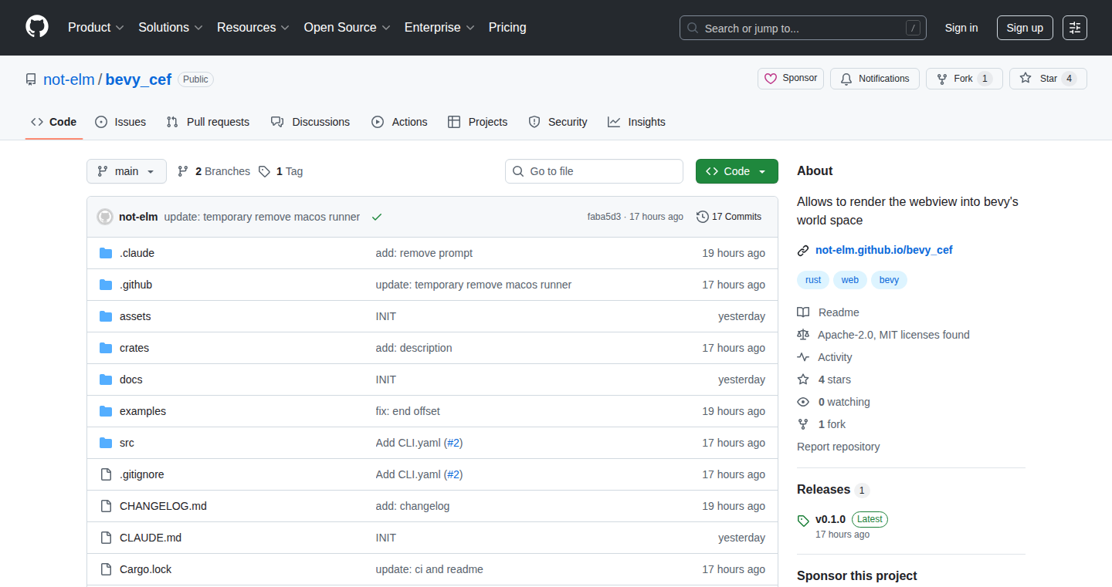Open the Pricing page
1112x587 pixels.
[x=507, y=27]
